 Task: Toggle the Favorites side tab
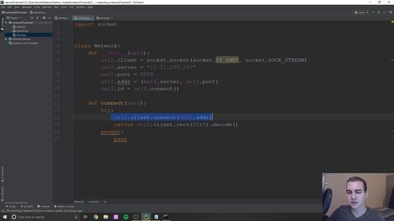pos(2,194)
